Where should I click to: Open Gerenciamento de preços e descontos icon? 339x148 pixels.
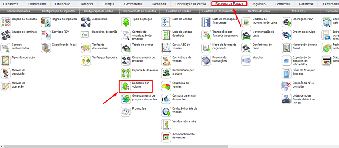[126, 99]
